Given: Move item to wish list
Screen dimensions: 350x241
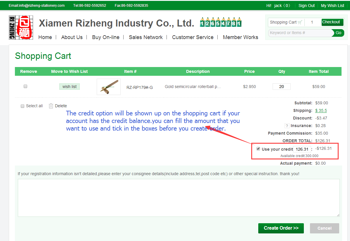Looking at the screenshot, I should (70, 87).
